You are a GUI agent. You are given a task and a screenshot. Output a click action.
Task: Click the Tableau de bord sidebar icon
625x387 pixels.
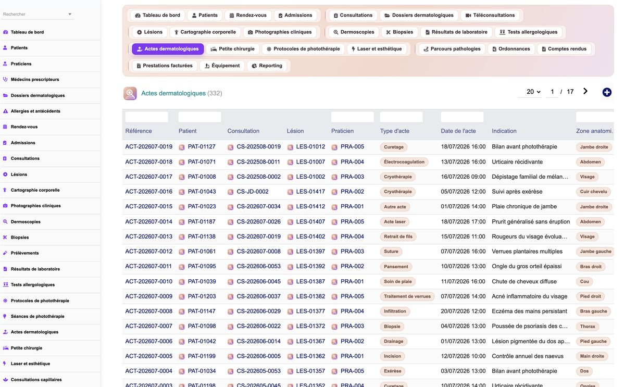pyautogui.click(x=5, y=32)
